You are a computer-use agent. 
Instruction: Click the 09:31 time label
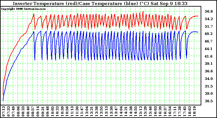coord(43,111)
